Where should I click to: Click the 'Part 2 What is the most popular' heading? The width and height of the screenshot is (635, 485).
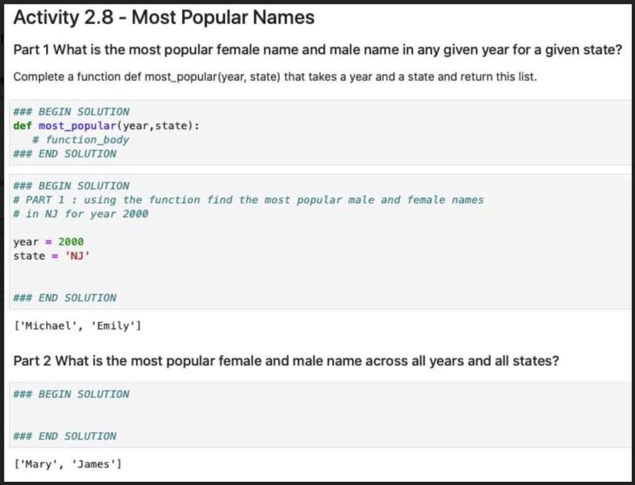pyautogui.click(x=286, y=361)
